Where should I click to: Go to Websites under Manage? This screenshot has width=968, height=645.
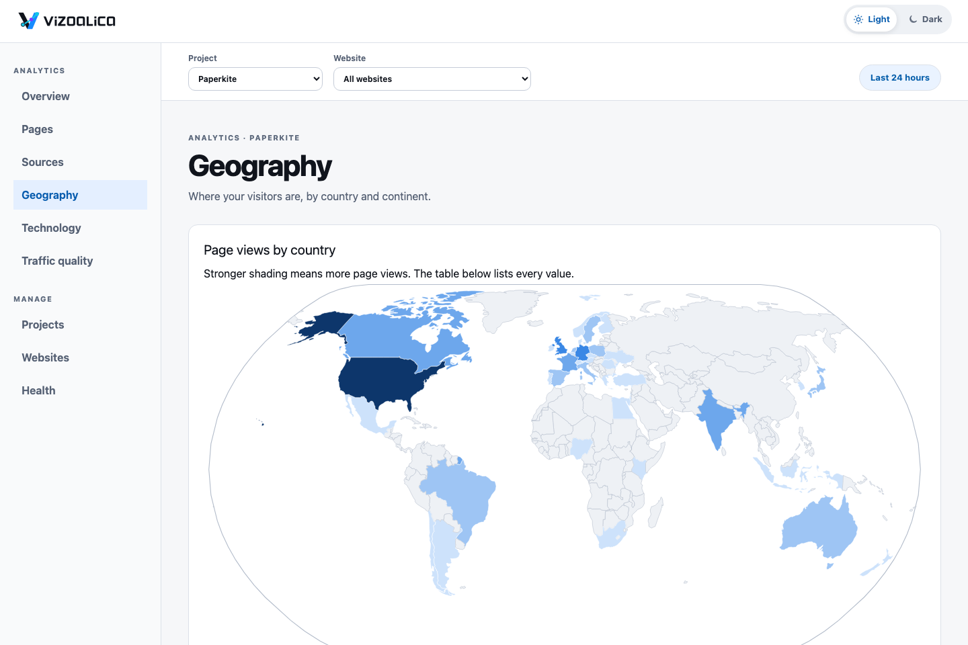click(80, 357)
